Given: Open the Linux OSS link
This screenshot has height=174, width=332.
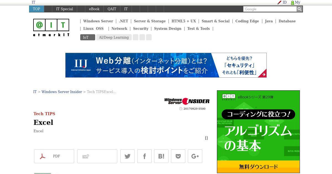Looking at the screenshot, I should (x=93, y=28).
